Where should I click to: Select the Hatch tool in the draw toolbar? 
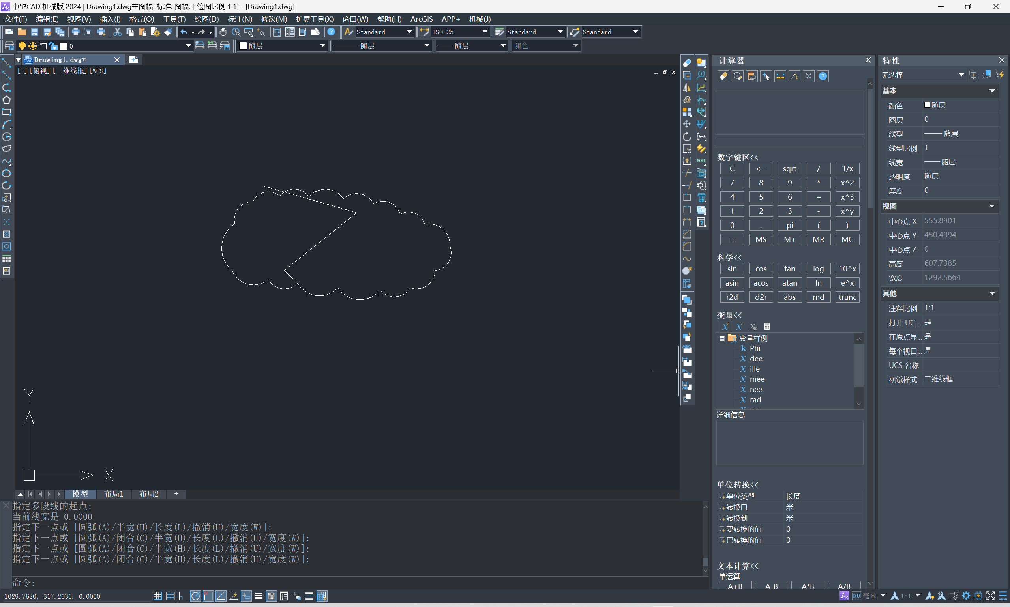7,234
